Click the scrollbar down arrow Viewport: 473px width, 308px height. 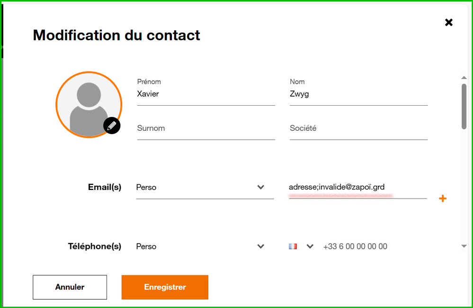464,246
